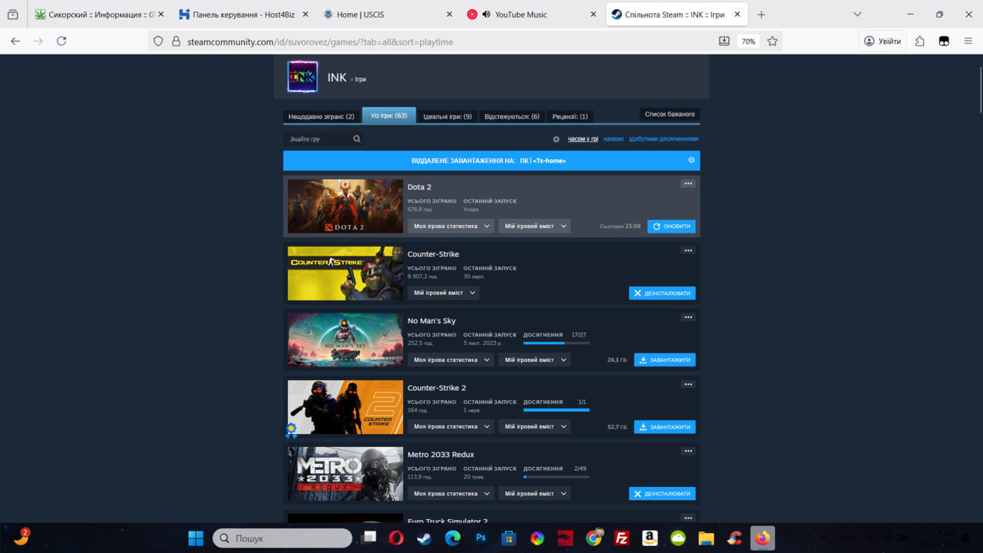Click the install/download icon in the address bar

click(x=724, y=41)
